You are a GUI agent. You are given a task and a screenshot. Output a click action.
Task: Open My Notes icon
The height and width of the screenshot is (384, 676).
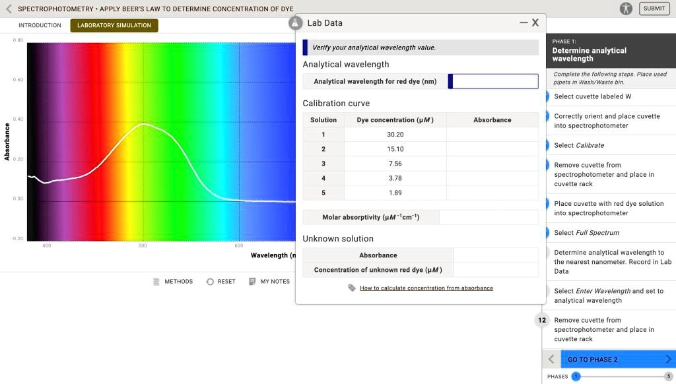tap(252, 281)
